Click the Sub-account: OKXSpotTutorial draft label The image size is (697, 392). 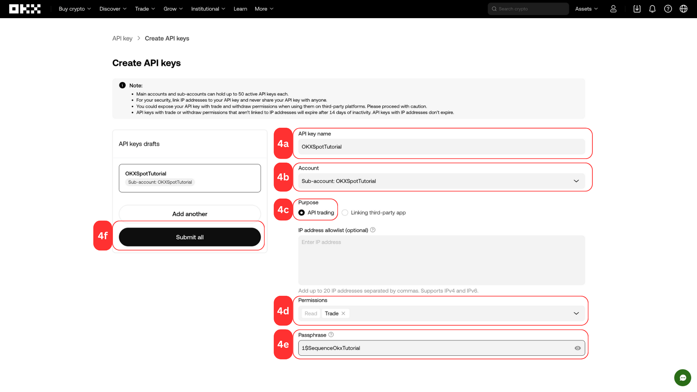pyautogui.click(x=160, y=182)
